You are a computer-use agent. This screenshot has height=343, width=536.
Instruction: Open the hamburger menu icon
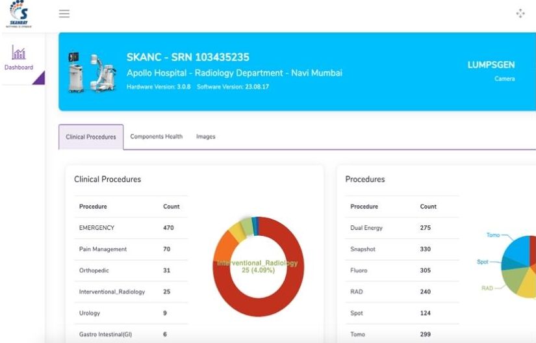64,14
